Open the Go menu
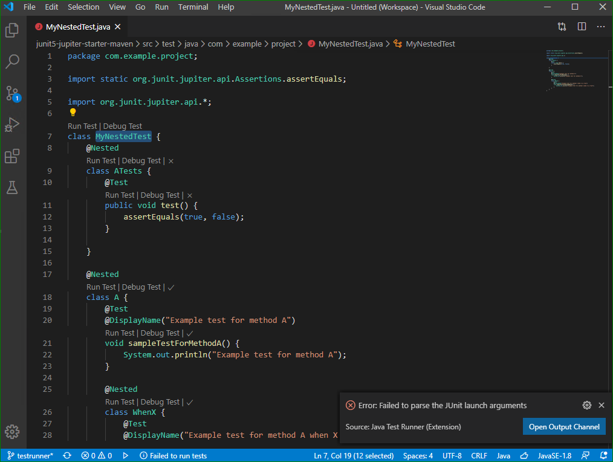This screenshot has width=613, height=462. tap(140, 7)
